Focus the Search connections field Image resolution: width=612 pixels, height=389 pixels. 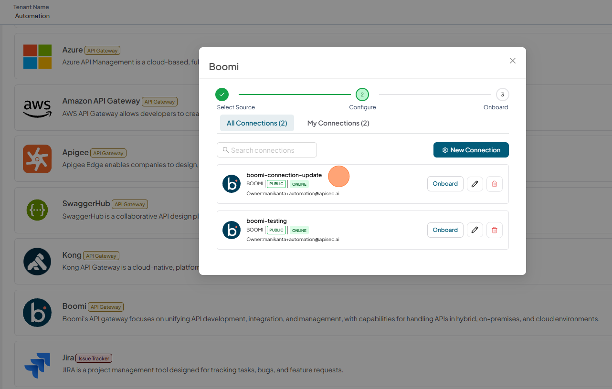(x=267, y=150)
